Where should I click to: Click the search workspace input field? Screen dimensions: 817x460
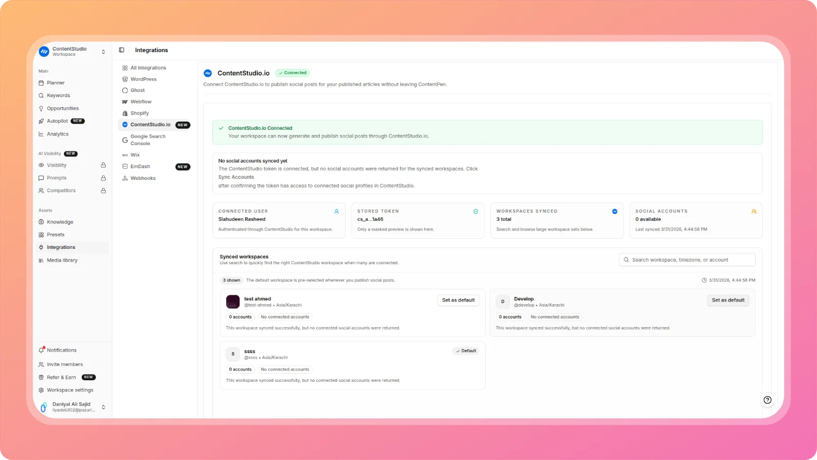[687, 260]
